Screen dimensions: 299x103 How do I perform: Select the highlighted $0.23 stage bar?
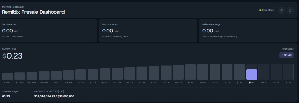pos(252,74)
